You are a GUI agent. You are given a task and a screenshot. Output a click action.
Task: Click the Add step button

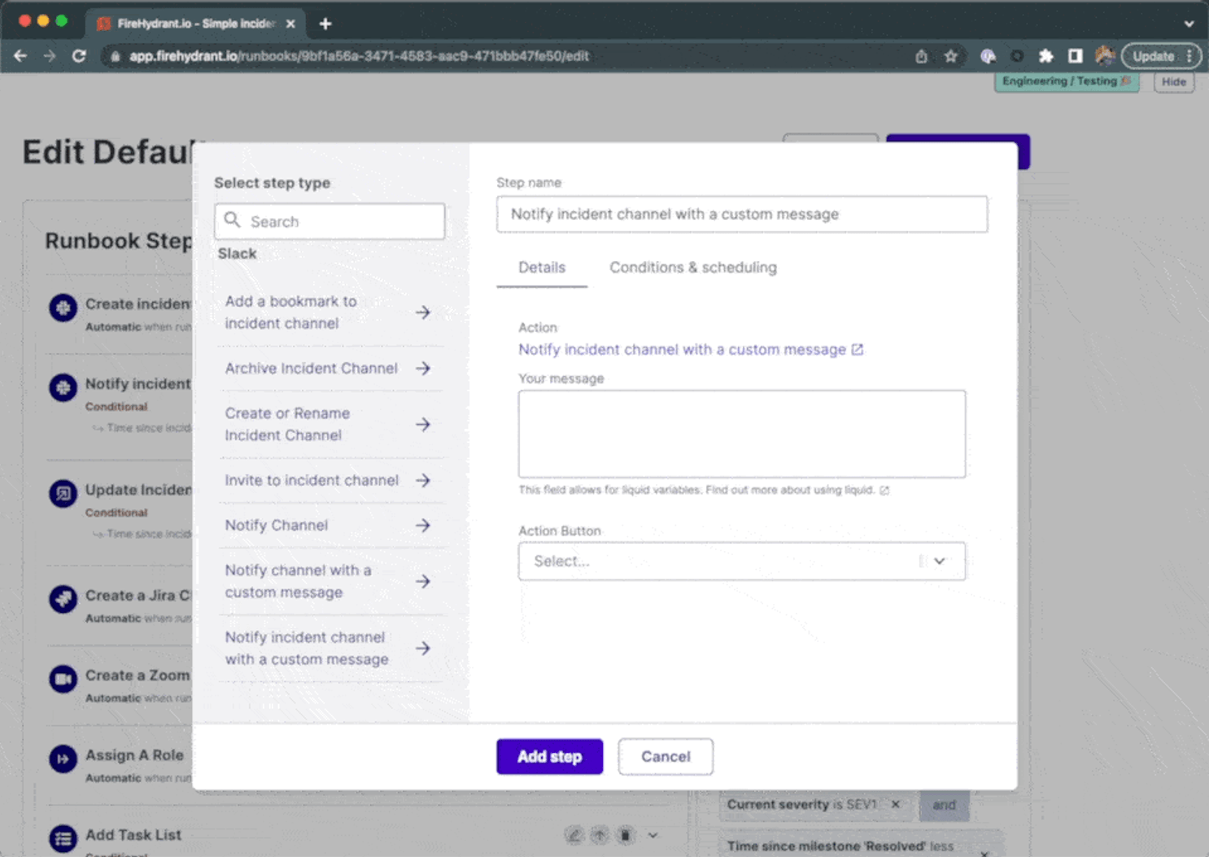[550, 757]
